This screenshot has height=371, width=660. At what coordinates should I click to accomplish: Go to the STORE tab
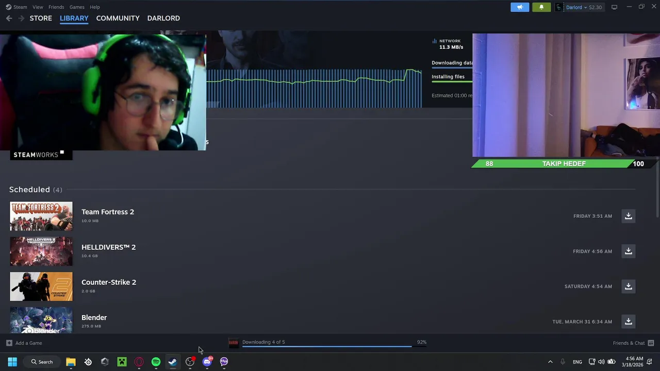coord(41,18)
